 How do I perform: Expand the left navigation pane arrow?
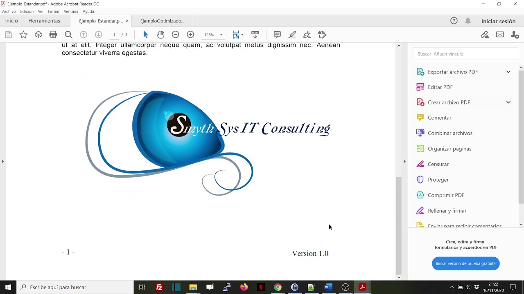pyautogui.click(x=3, y=161)
